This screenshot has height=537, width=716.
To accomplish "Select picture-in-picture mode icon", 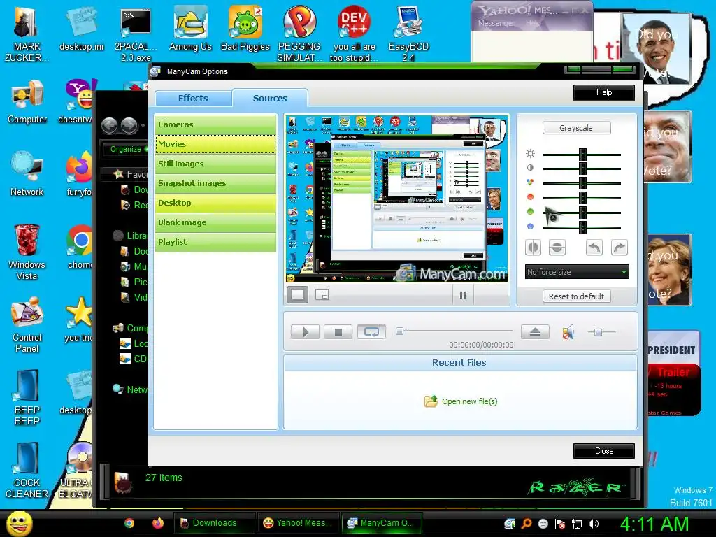I will [322, 295].
